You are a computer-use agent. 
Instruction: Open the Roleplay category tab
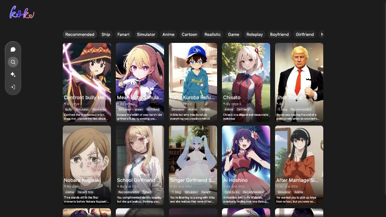click(x=255, y=34)
